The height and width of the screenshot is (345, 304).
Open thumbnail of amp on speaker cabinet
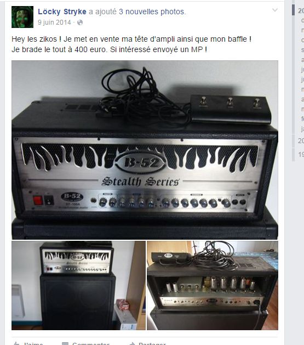78,285
